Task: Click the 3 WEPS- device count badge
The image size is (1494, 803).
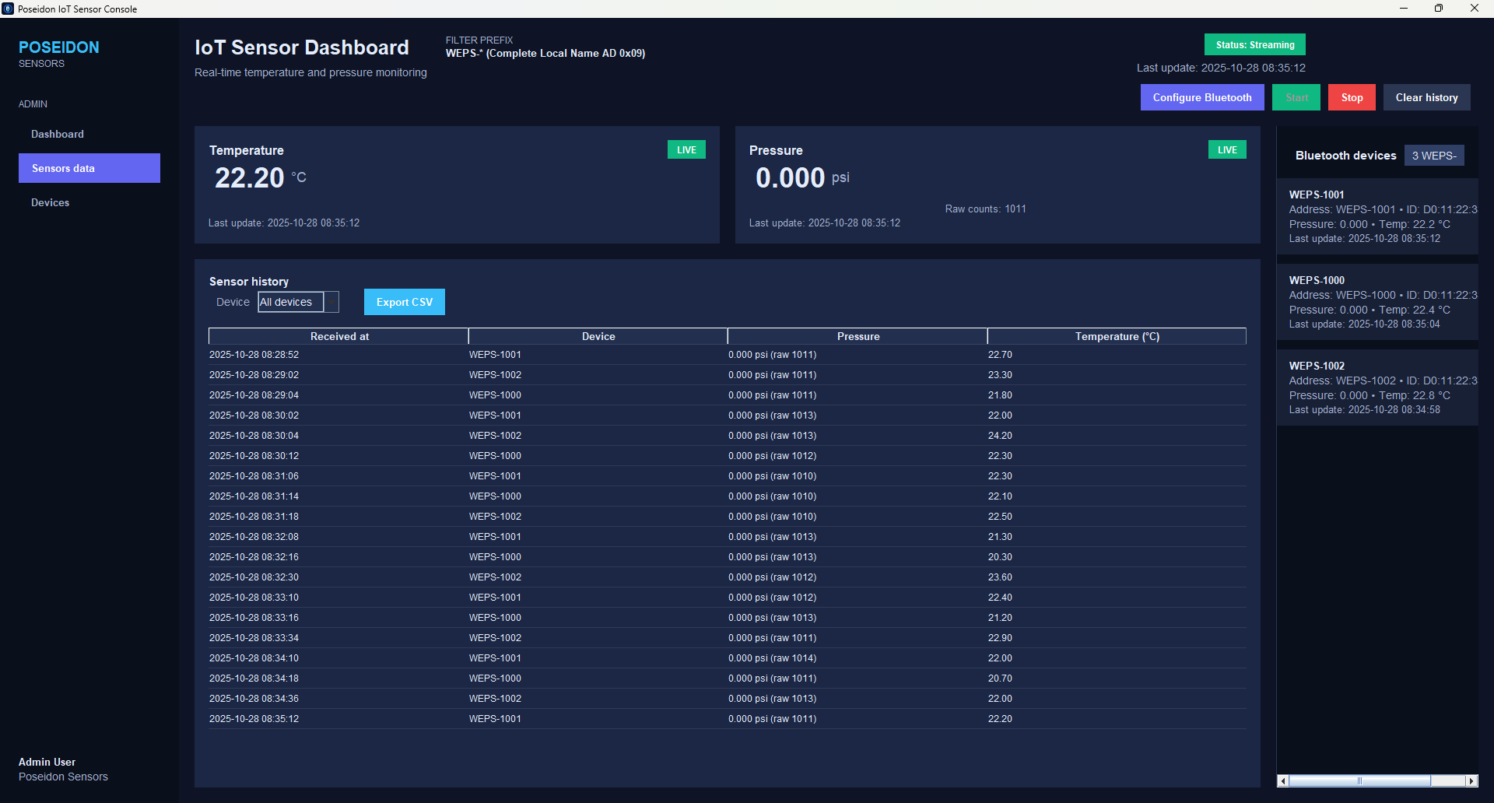Action: coord(1434,156)
